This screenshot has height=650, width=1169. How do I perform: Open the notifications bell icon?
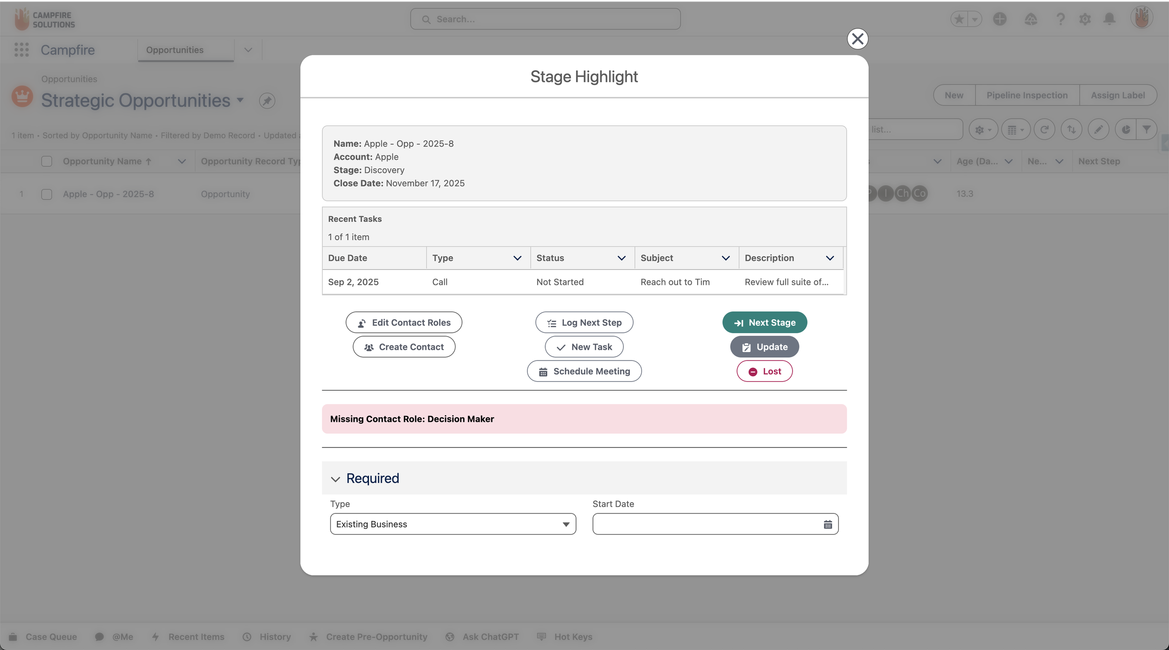(1109, 19)
